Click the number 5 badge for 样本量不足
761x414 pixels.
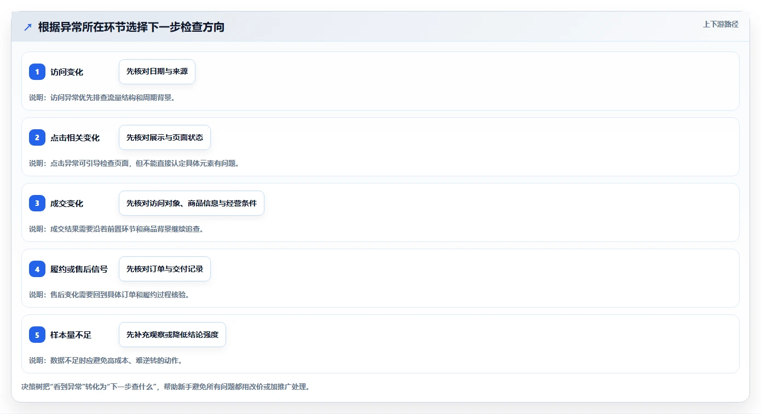pyautogui.click(x=37, y=335)
